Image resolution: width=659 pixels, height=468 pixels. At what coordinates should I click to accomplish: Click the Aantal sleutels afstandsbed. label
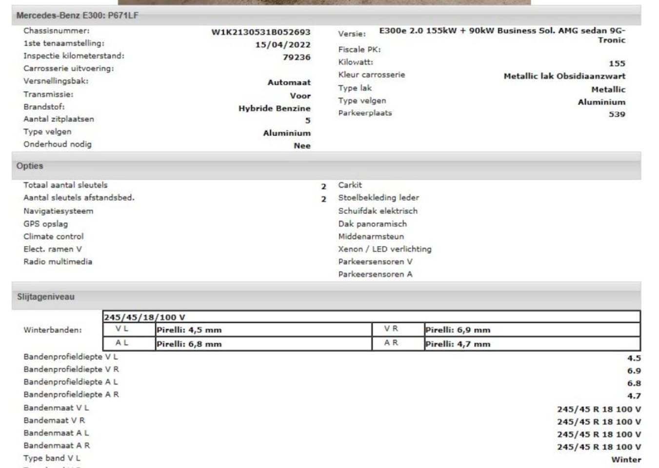pos(79,197)
